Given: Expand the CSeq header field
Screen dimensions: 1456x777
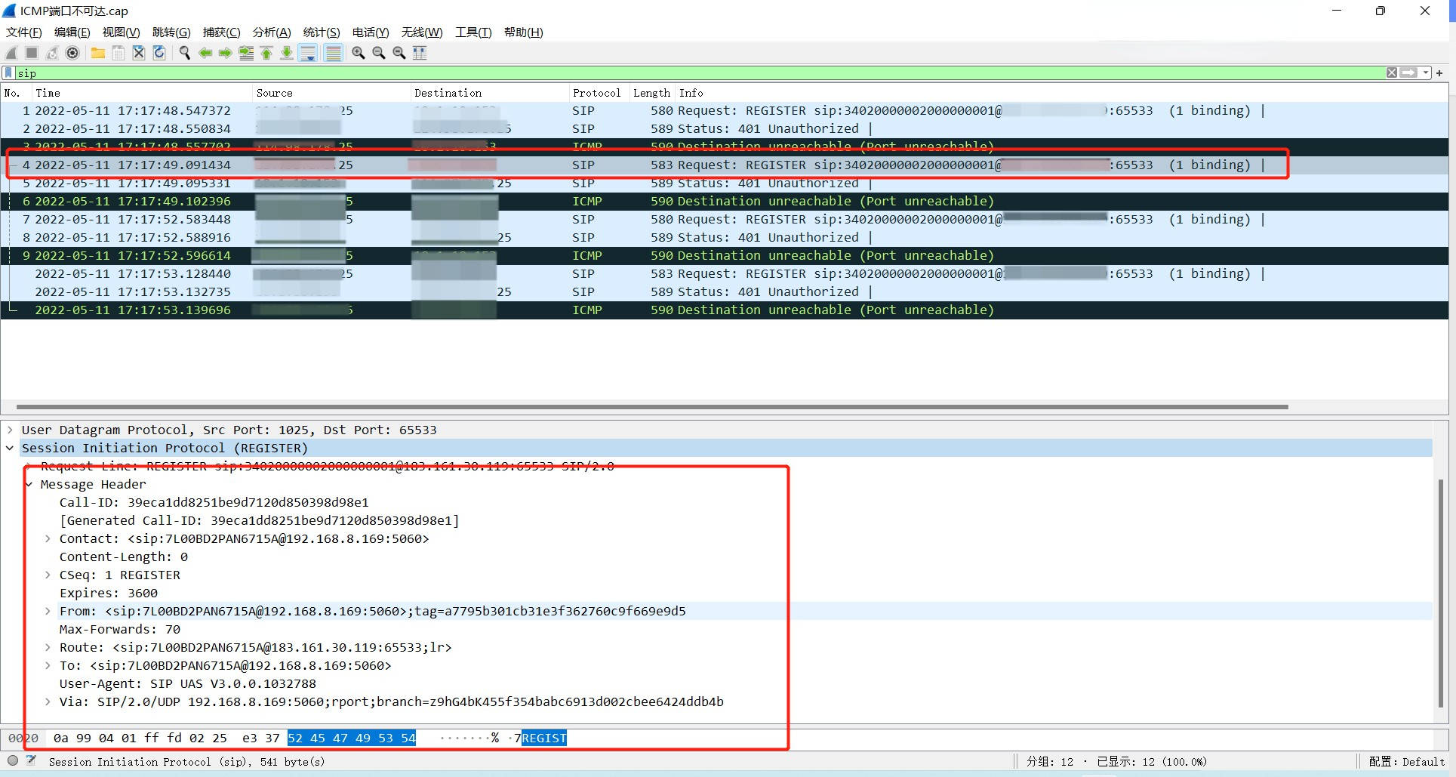Looking at the screenshot, I should point(48,575).
